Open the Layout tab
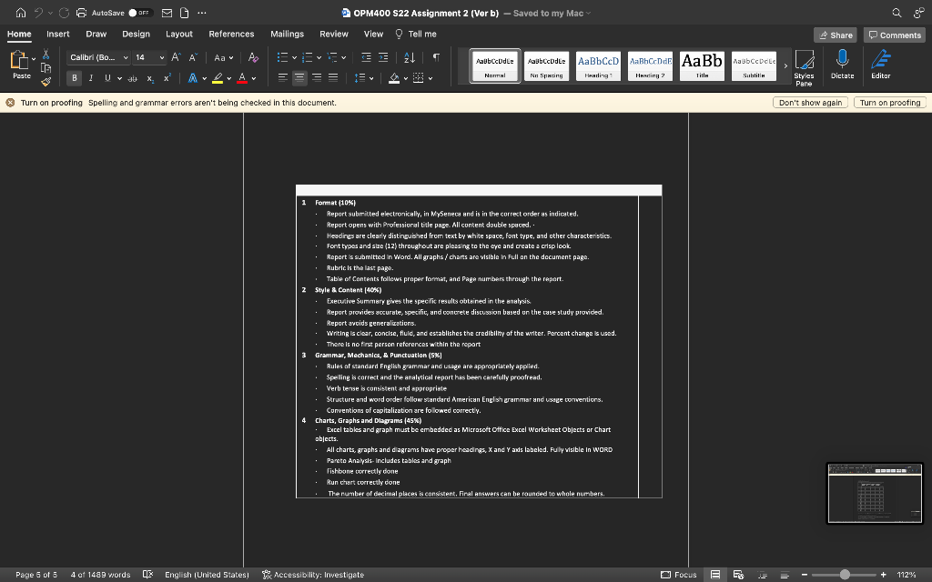This screenshot has height=582, width=932. (x=178, y=34)
